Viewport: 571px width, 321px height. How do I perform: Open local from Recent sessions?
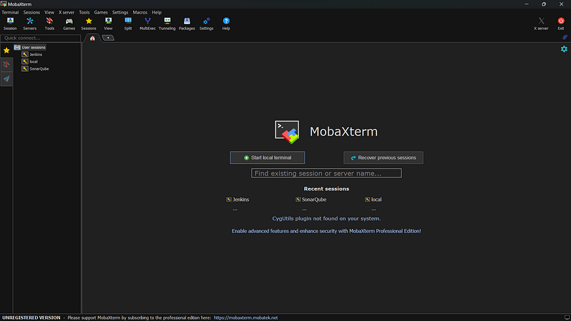click(373, 200)
